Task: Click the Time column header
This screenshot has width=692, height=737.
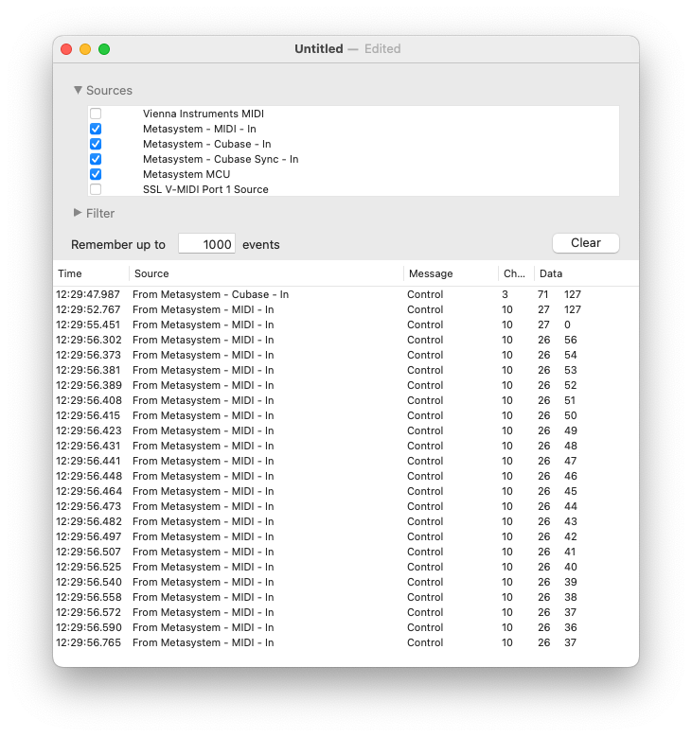Action: (x=91, y=273)
